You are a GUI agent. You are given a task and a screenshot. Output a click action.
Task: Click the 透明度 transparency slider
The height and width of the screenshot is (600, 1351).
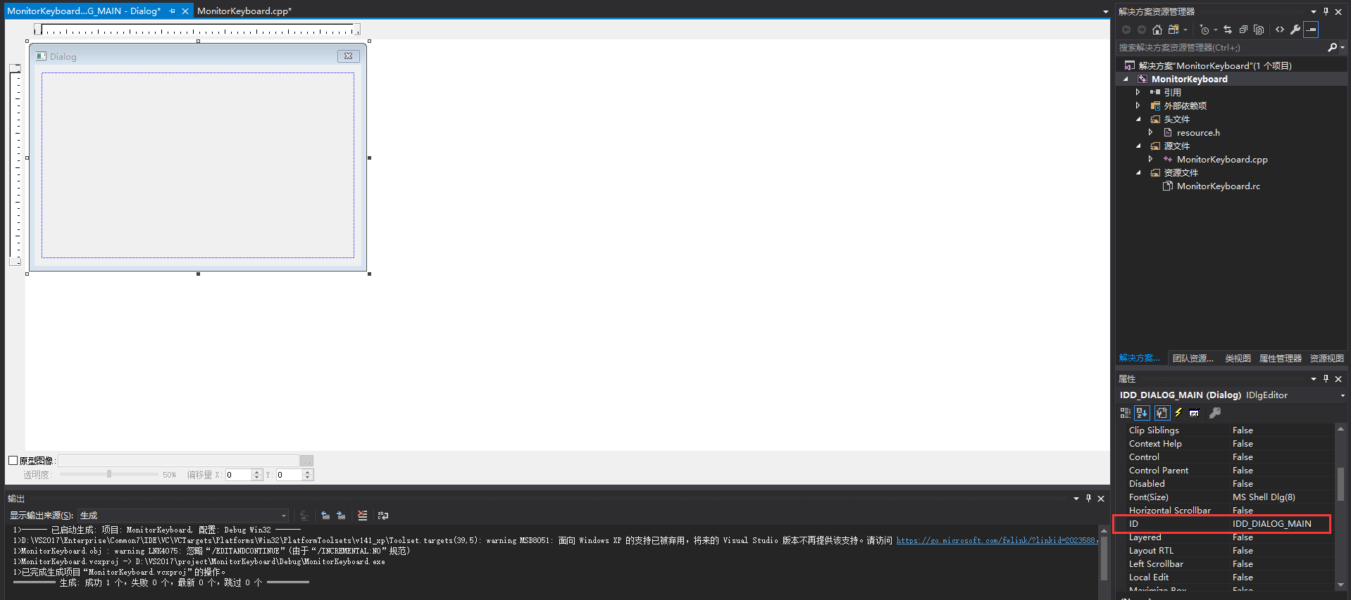108,474
